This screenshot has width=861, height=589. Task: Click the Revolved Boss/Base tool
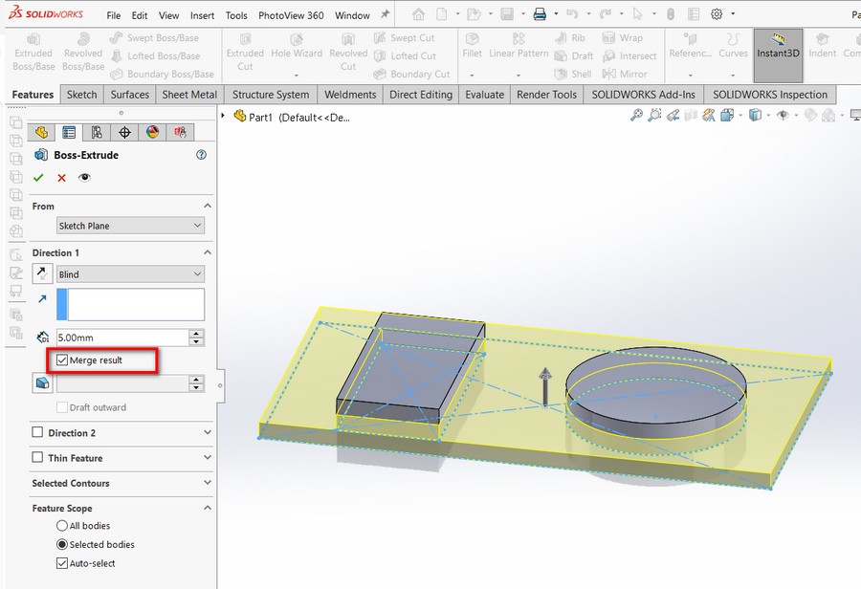pos(83,53)
